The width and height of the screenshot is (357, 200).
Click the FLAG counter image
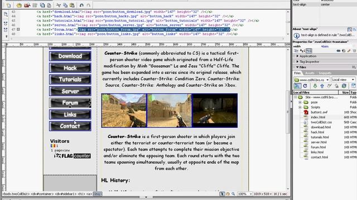coord(73,156)
